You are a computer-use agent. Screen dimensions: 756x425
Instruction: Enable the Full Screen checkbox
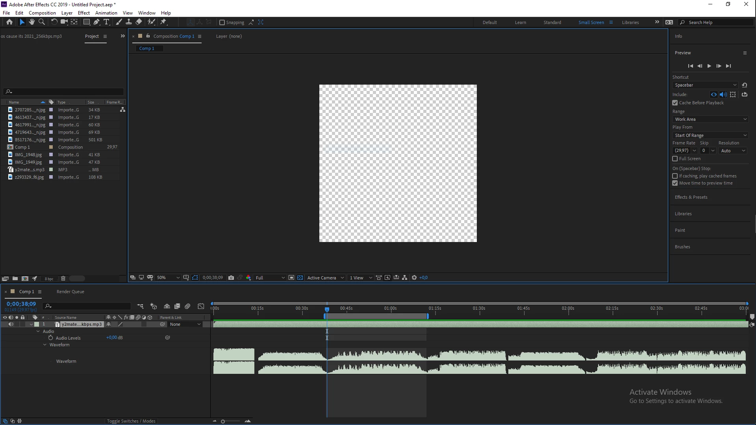pos(675,159)
